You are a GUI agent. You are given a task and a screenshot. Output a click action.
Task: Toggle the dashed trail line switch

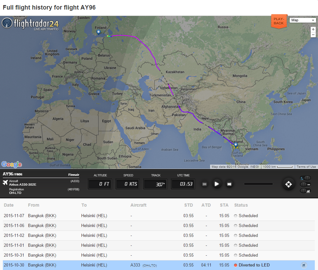(305, 184)
